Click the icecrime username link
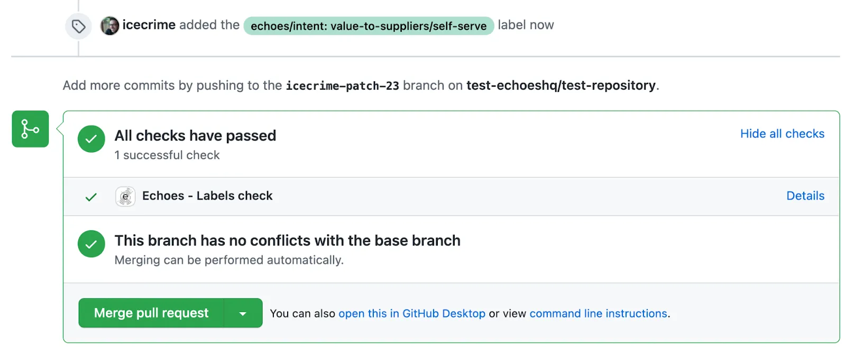The width and height of the screenshot is (846, 348). coord(149,25)
